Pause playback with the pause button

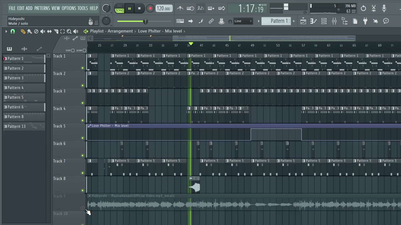click(x=129, y=8)
